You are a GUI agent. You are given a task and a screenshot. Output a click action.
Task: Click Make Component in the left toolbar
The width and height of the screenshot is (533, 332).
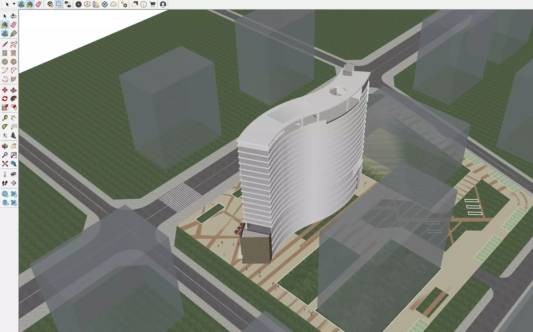coord(5,34)
